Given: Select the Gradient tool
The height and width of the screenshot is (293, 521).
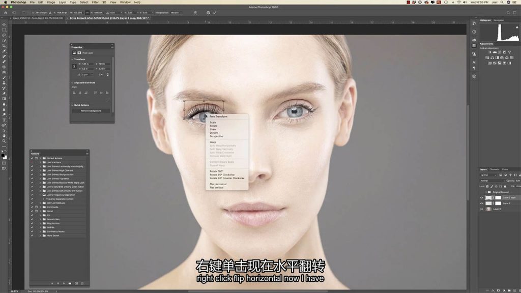Looking at the screenshot, I should click(x=4, y=99).
